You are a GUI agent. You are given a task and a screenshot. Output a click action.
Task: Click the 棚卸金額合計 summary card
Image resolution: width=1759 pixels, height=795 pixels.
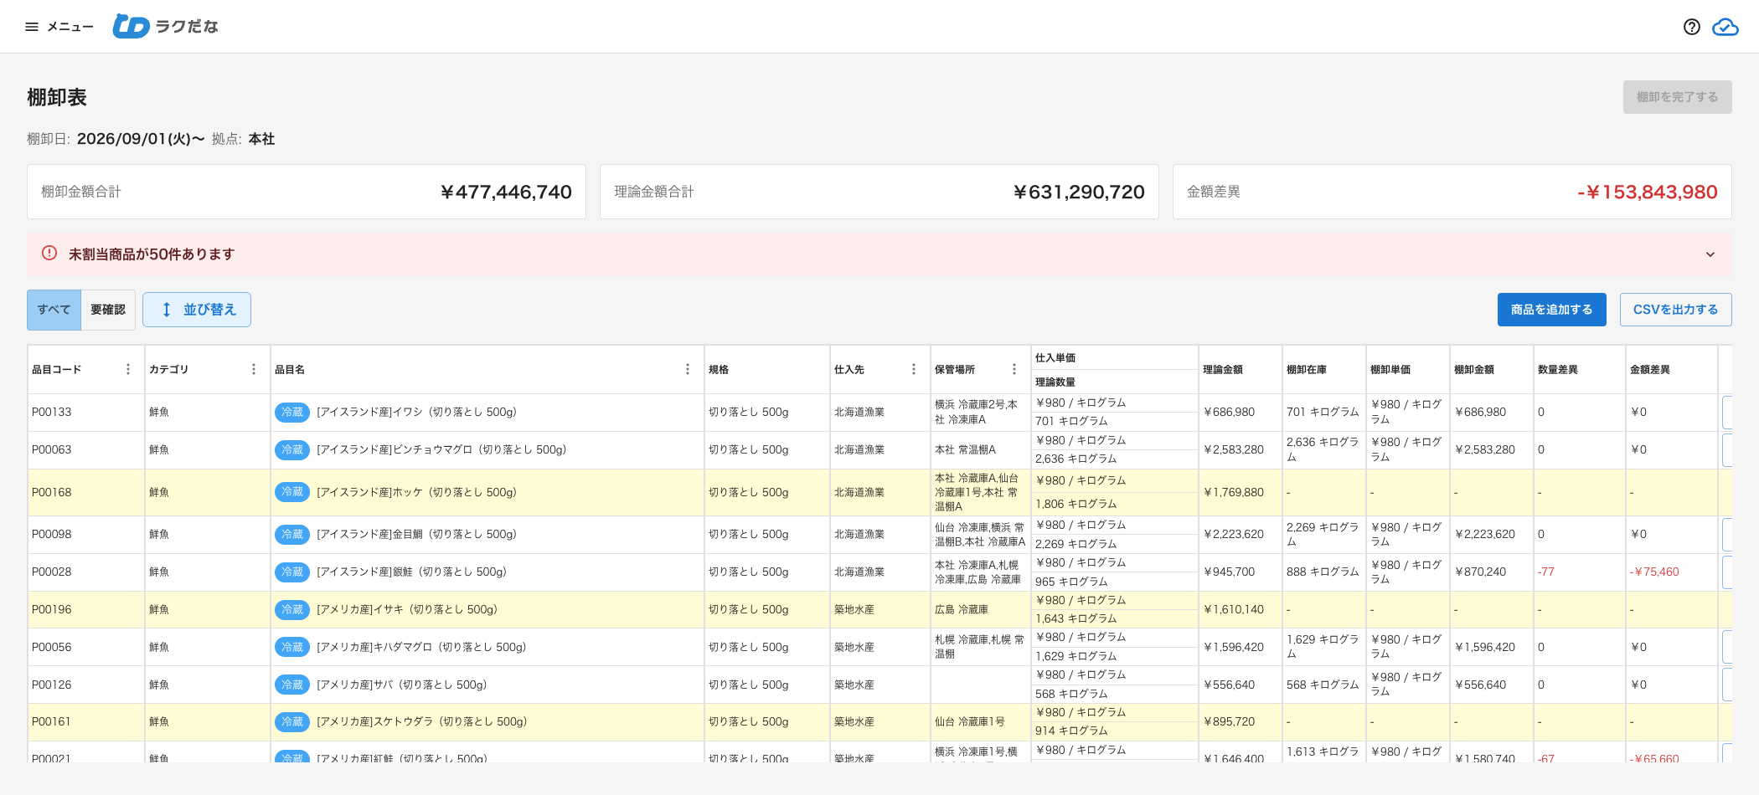[307, 192]
